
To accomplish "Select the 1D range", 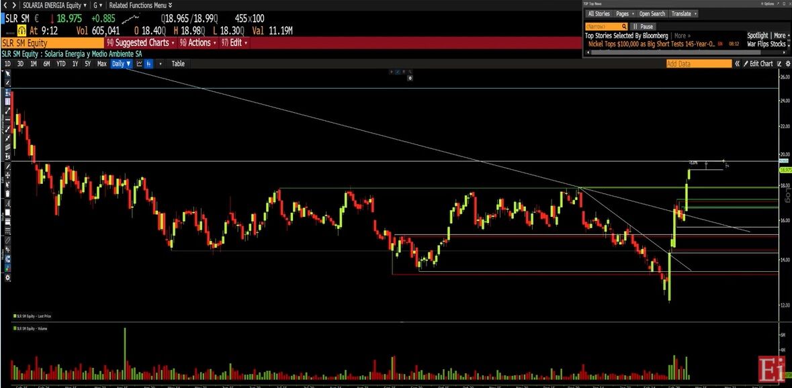I will pos(7,64).
